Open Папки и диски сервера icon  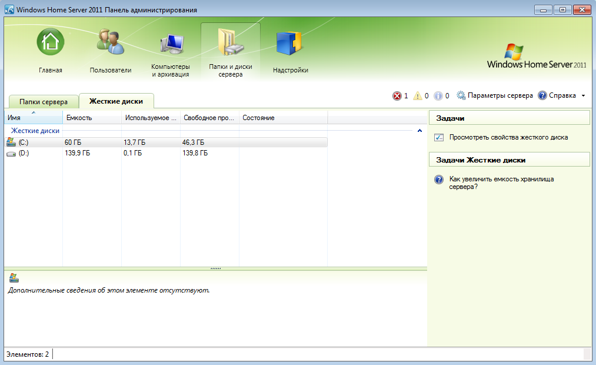pyautogui.click(x=231, y=42)
